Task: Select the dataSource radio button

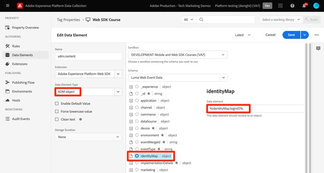Action: (137, 121)
